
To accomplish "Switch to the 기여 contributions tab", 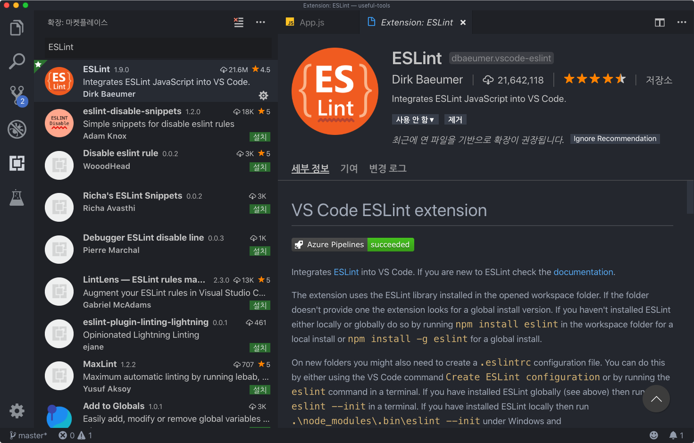I will coord(349,168).
